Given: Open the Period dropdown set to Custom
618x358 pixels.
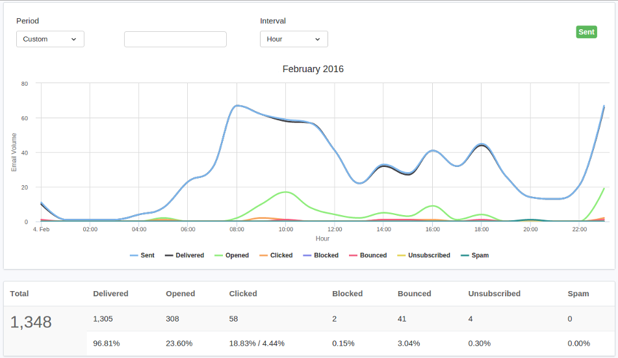Looking at the screenshot, I should tap(50, 39).
